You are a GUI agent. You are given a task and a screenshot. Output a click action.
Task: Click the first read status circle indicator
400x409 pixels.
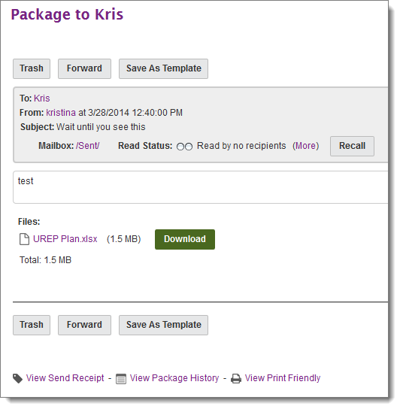[x=180, y=147]
